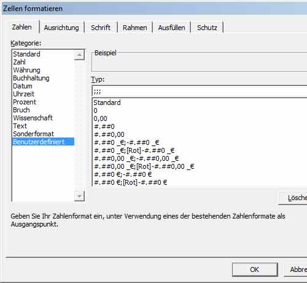Open the Schrift tab
Viewport: 307px width, 283px height.
pyautogui.click(x=101, y=28)
